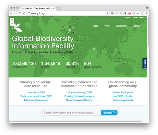Reload the page with the refresh icon
Image resolution: width=158 pixels, height=135 pixels.
click(20, 13)
